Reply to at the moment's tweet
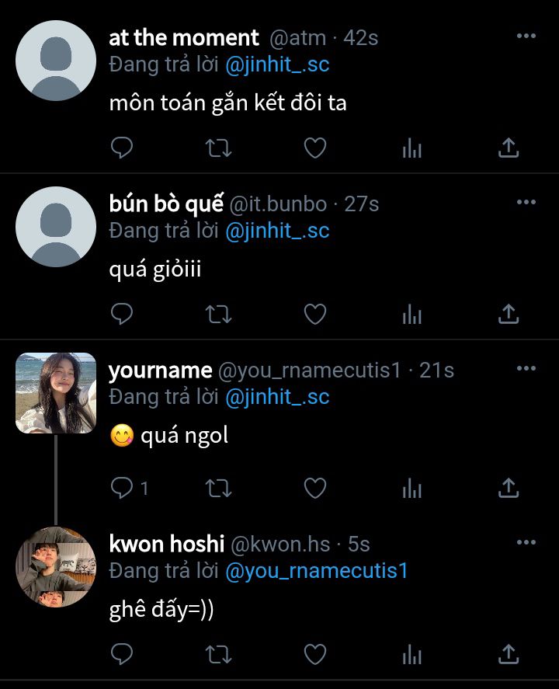The height and width of the screenshot is (689, 559). pyautogui.click(x=122, y=148)
